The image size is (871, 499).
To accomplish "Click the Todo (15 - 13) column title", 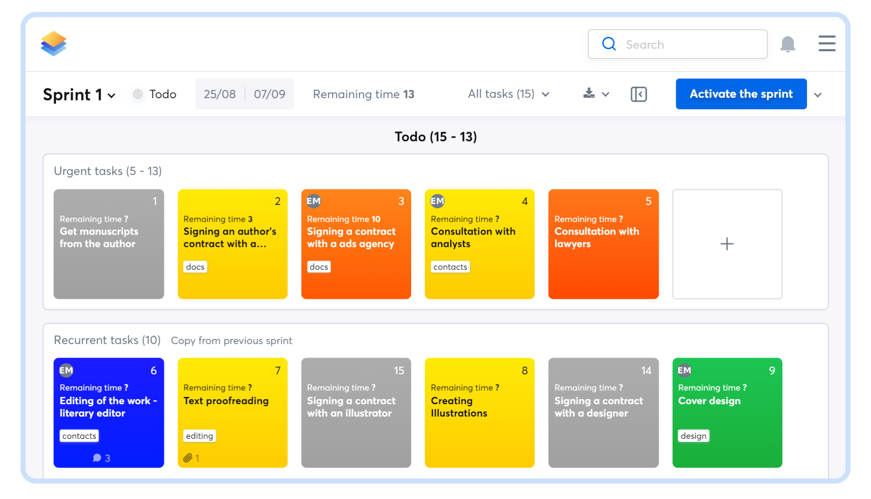I will pos(435,137).
